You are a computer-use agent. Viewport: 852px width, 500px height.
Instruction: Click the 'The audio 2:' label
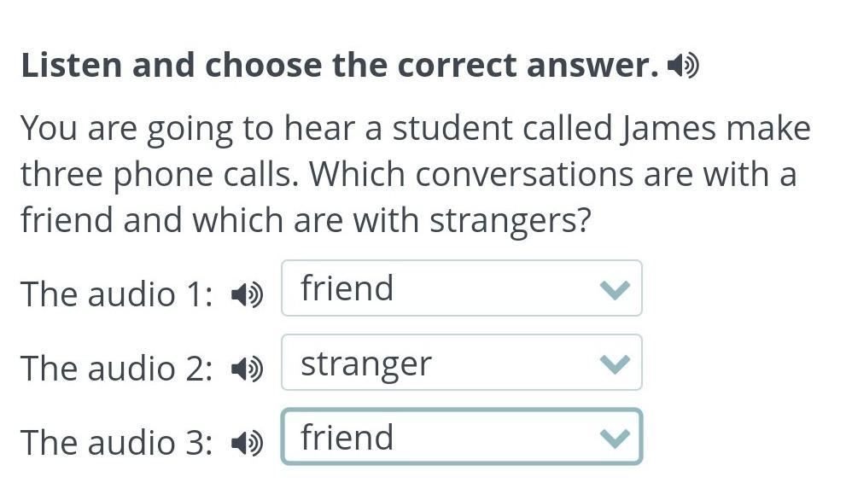click(117, 369)
